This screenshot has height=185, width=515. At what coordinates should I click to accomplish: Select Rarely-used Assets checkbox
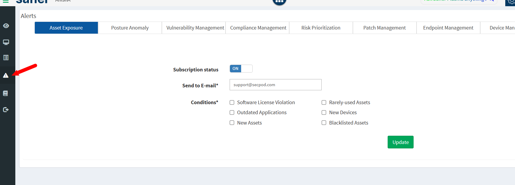tap(324, 102)
